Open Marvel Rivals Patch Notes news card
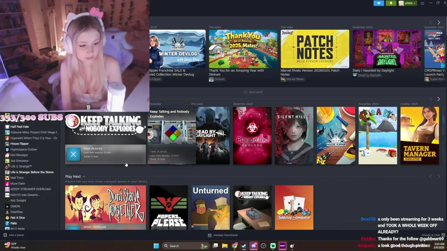The image size is (447, 251). 315,49
